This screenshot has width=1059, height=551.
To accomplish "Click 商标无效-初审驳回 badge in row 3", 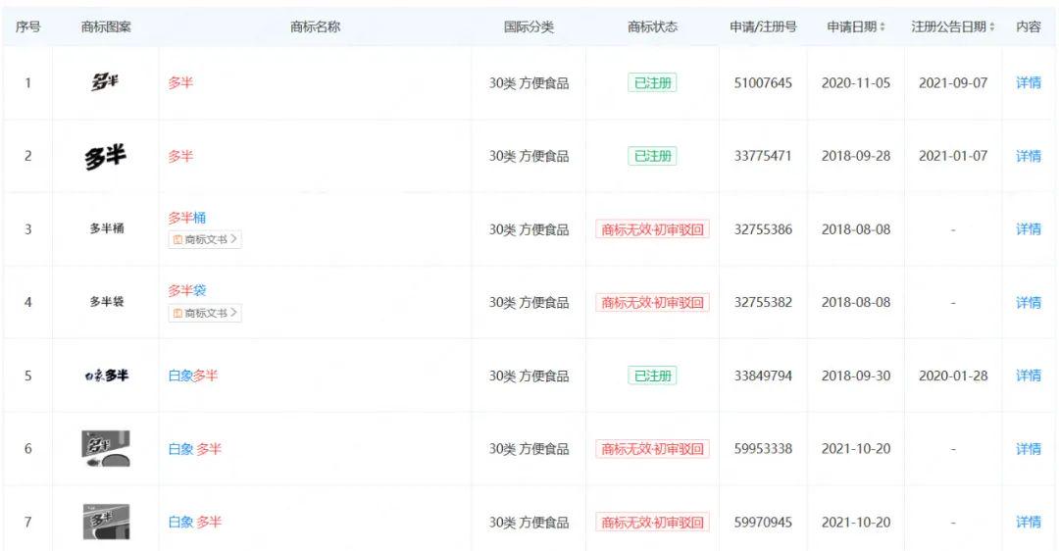I will (652, 229).
